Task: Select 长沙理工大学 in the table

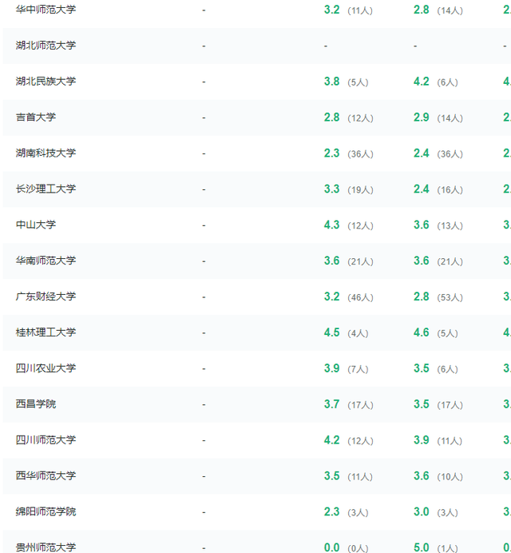Action: [x=46, y=189]
